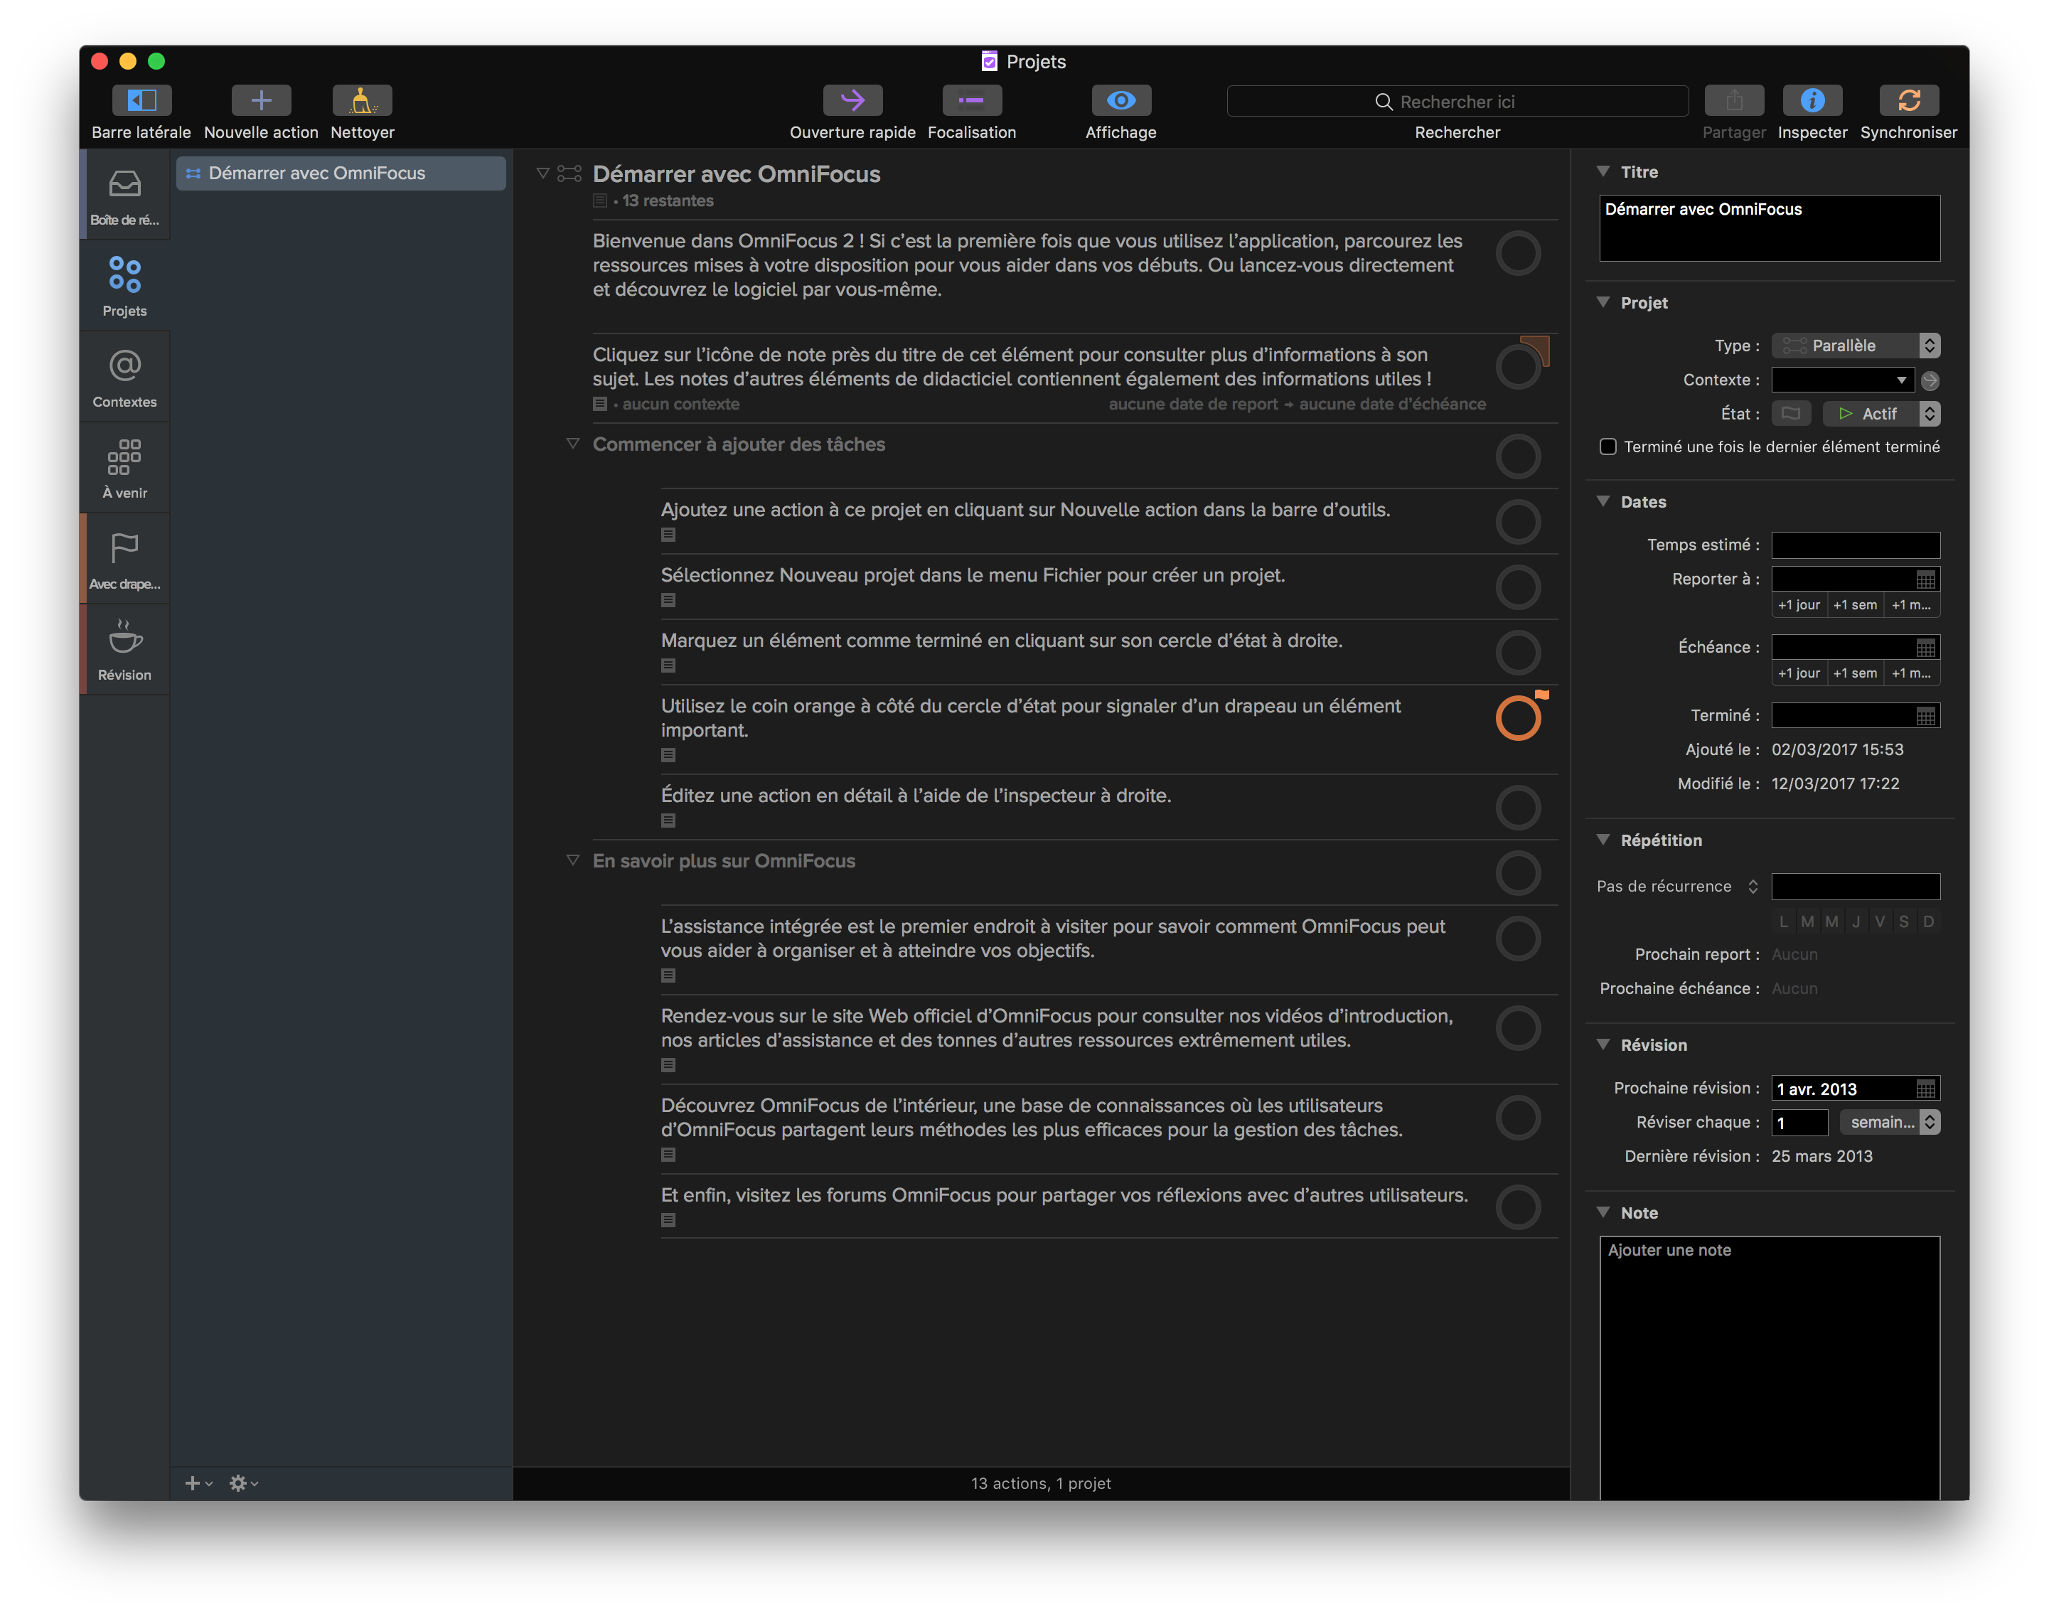This screenshot has width=2049, height=1614.
Task: Mark 'Ajoutez une action à ce projet' complete
Action: click(1518, 522)
